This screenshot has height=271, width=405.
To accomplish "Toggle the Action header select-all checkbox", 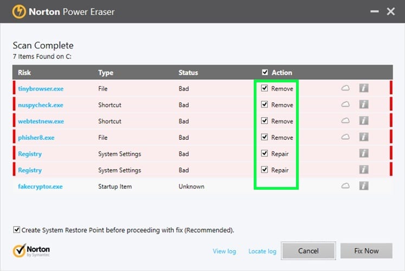I will click(x=265, y=72).
